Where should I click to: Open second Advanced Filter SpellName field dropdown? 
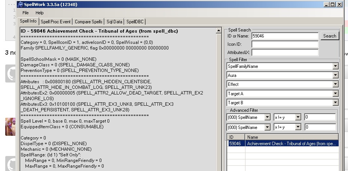tap(268, 127)
